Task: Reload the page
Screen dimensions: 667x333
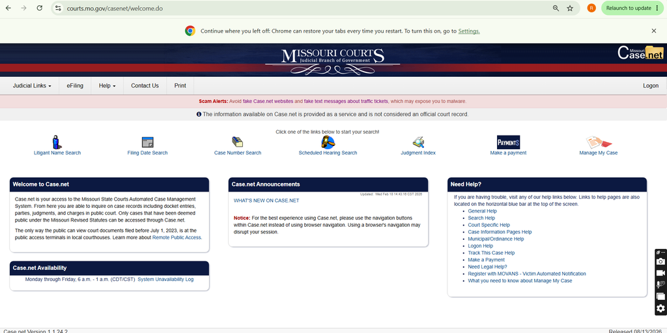Action: pos(40,8)
